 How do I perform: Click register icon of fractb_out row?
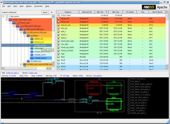point(59,19)
